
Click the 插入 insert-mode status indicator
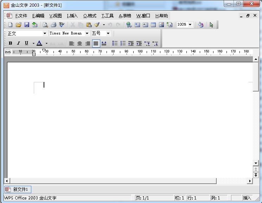pos(247,198)
